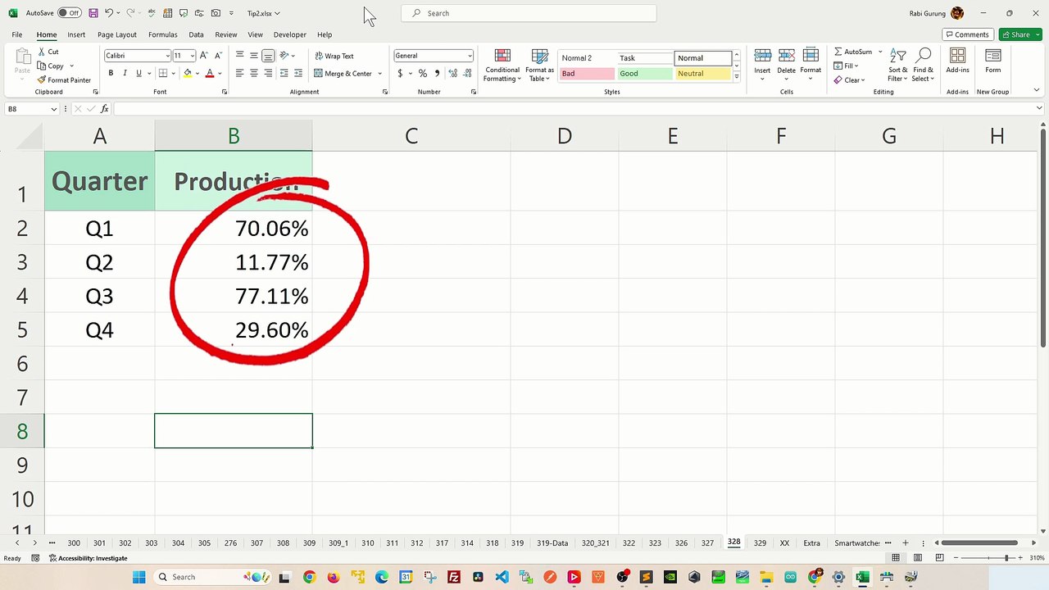Decrease font size with the smaller A icon
1049x590 pixels.
coord(217,56)
